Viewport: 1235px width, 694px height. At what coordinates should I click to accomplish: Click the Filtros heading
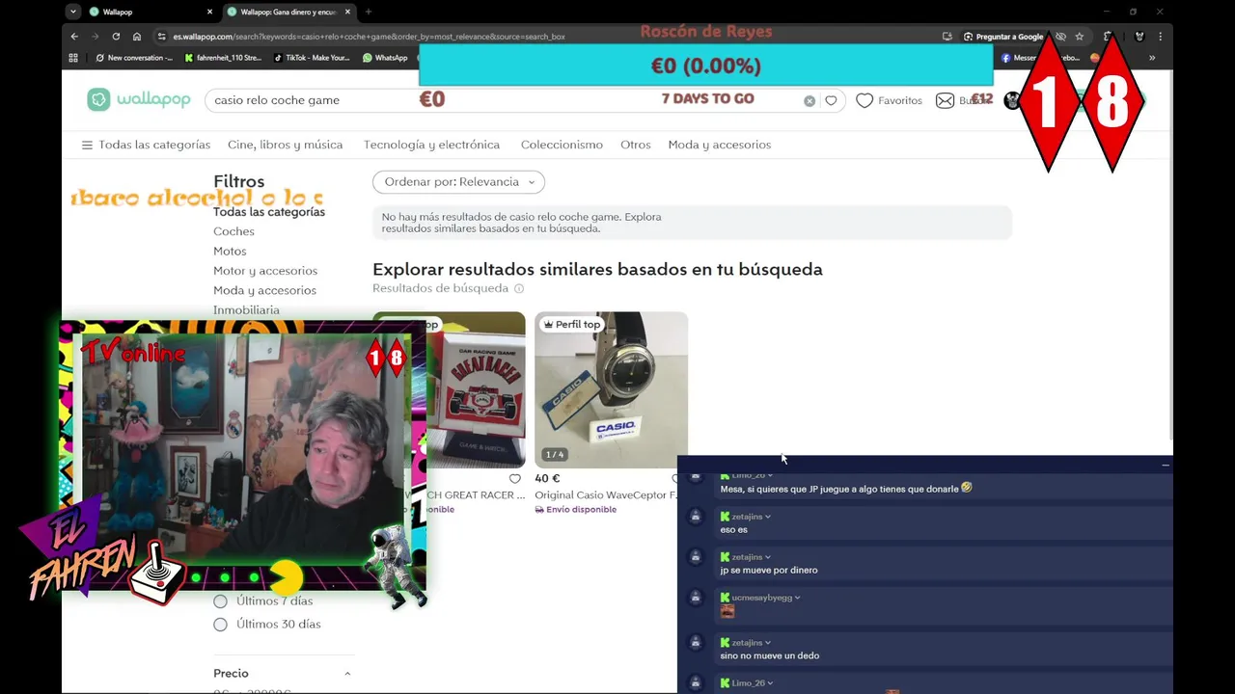click(x=239, y=181)
